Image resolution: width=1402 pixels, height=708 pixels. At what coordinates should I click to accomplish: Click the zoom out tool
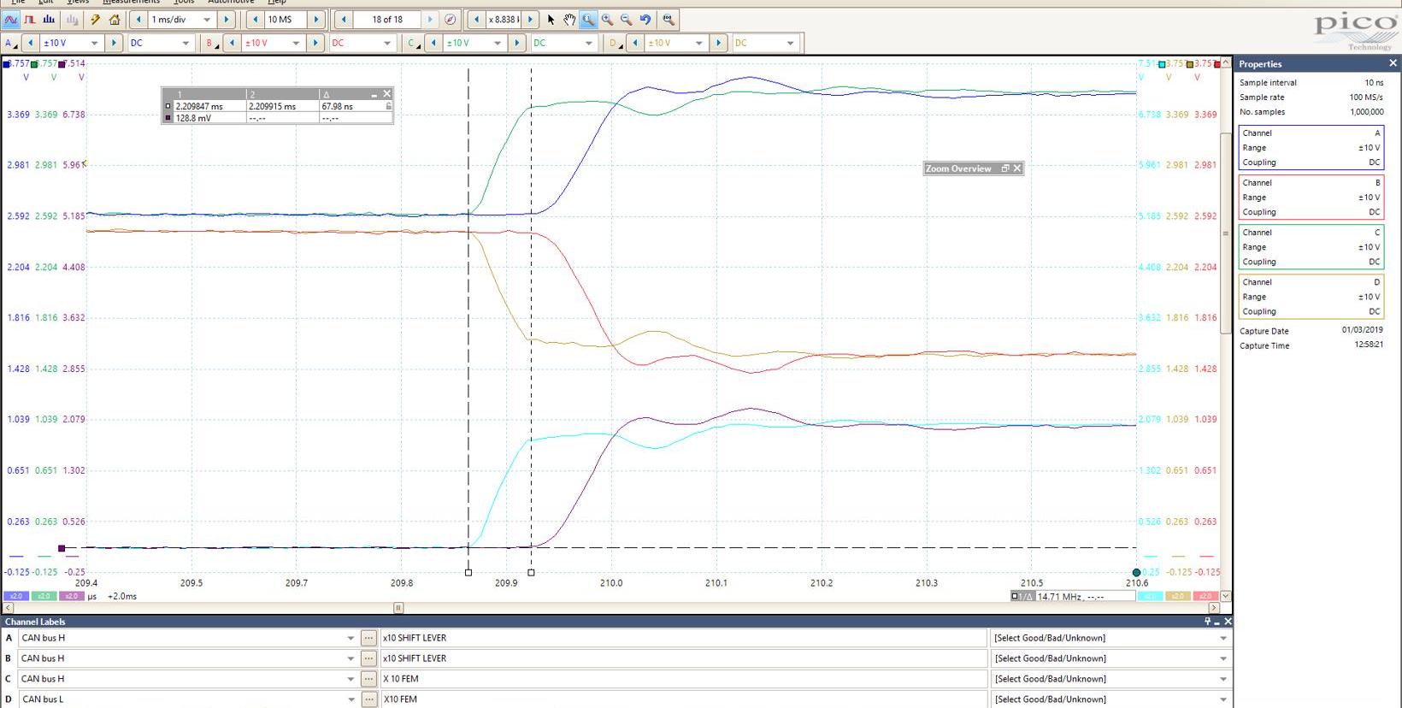click(x=626, y=20)
